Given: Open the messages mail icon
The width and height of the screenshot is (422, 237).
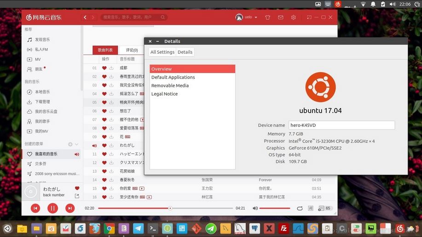Looking at the screenshot, I should click(x=280, y=17).
